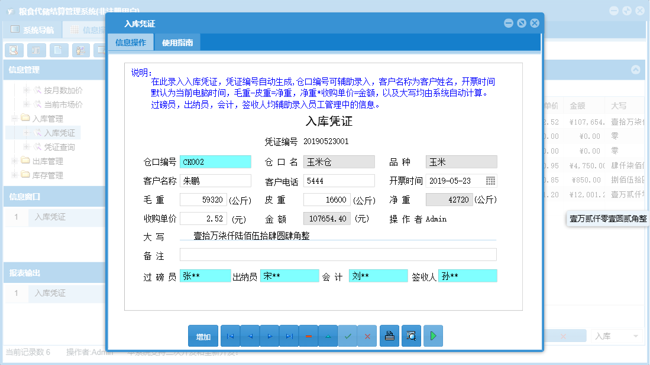Select the search icon in the left toolbar
The width and height of the screenshot is (650, 365).
(14, 50)
